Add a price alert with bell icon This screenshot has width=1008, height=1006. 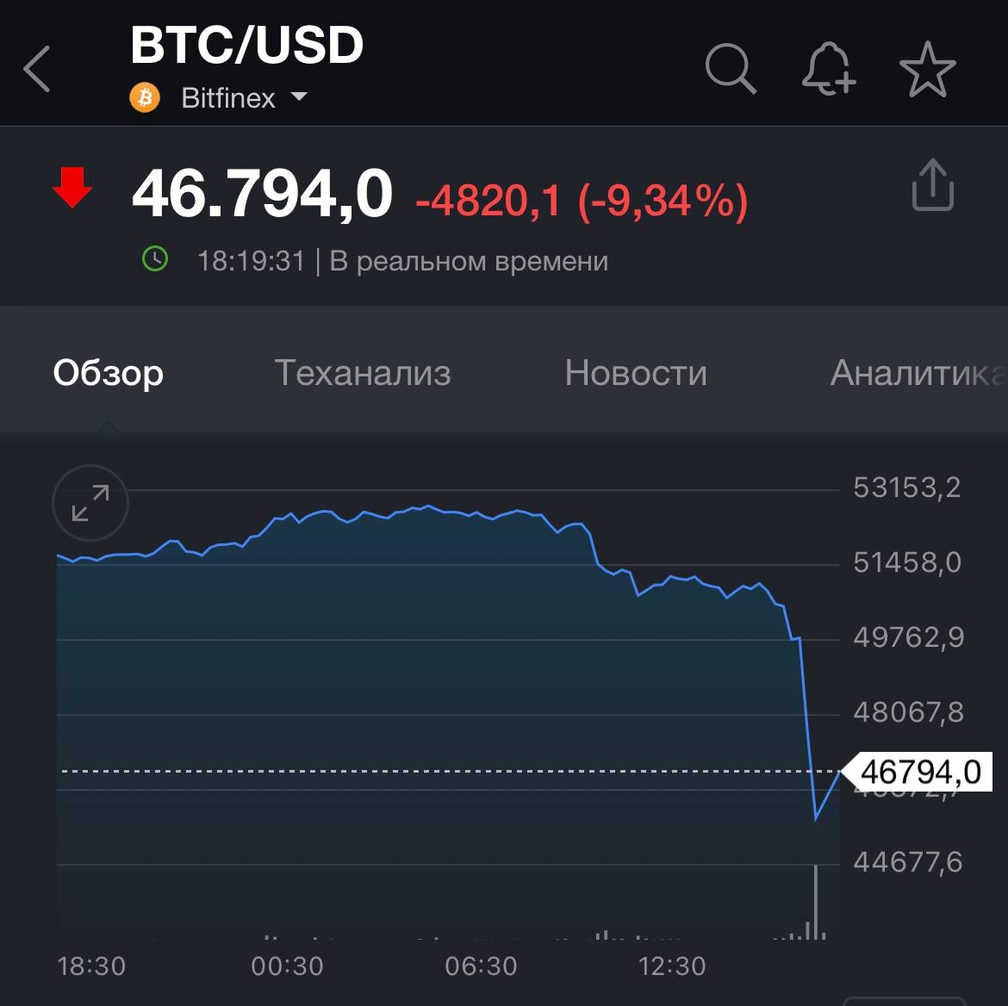[828, 68]
